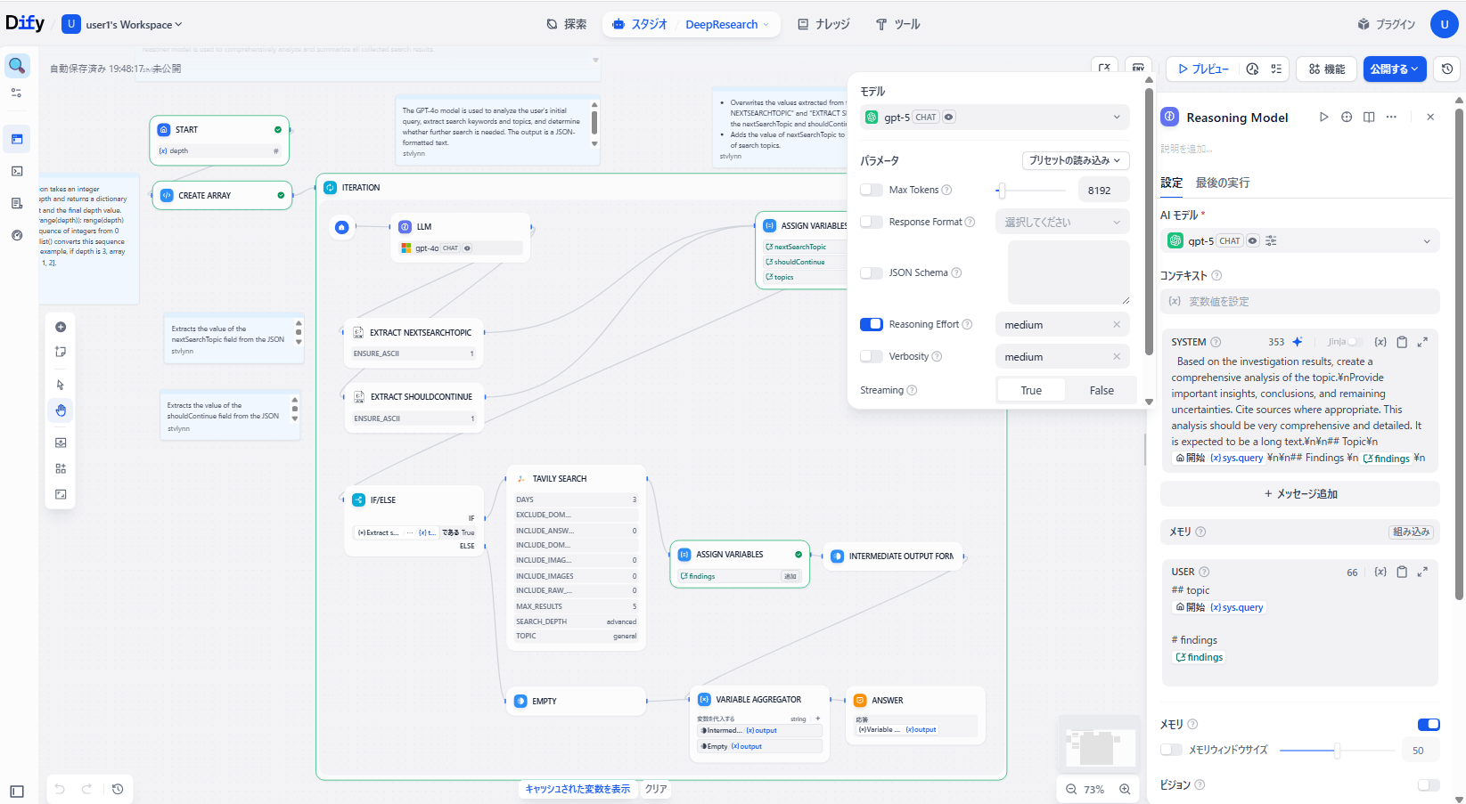This screenshot has height=804, width=1466.
Task: Click the zoom in magnifier icon
Action: click(1125, 789)
